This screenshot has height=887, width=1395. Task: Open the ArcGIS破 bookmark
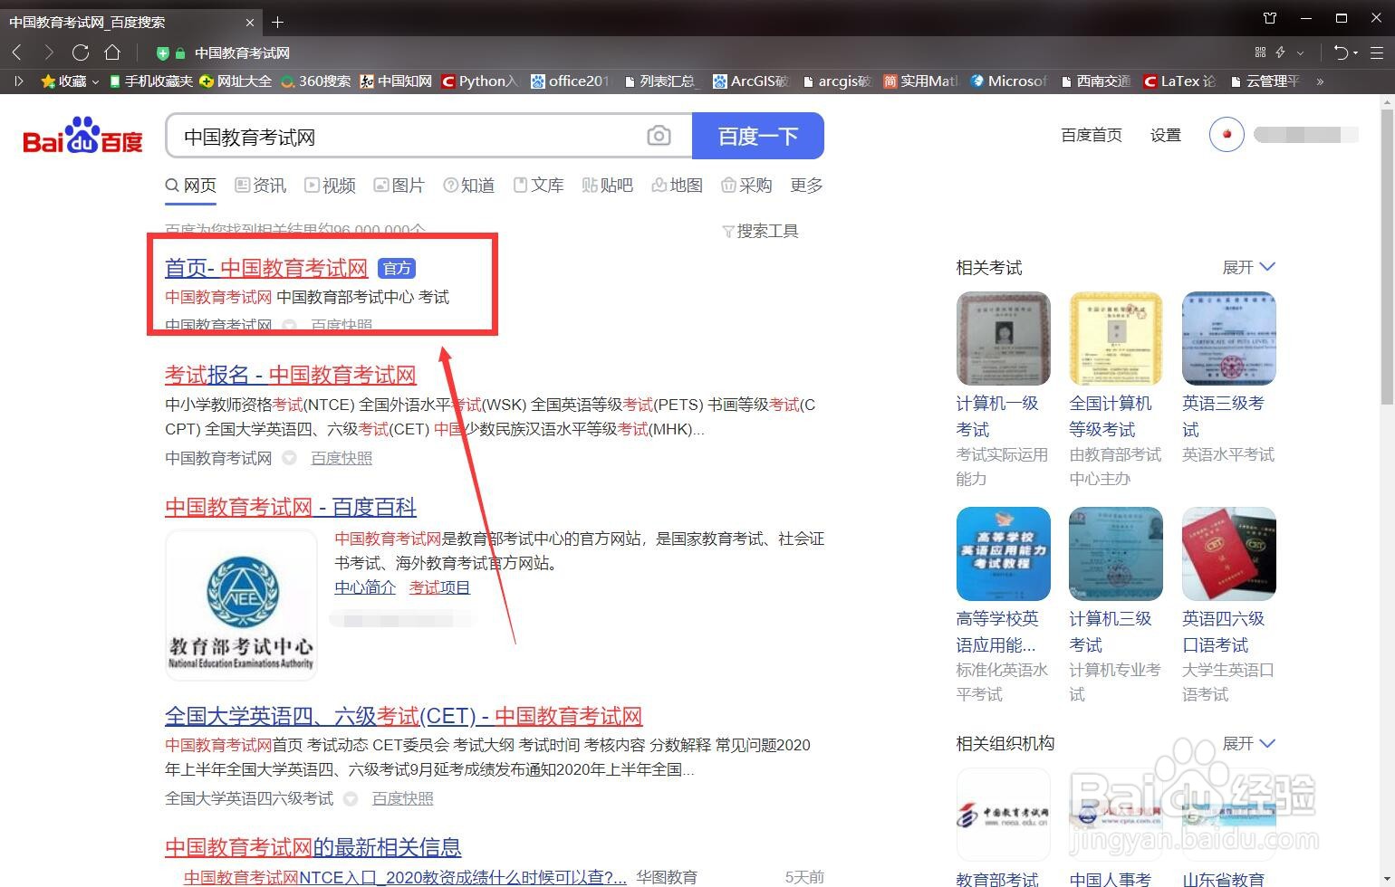click(751, 81)
